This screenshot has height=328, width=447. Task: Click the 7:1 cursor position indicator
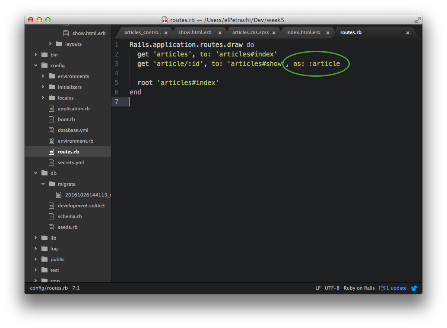click(x=76, y=288)
